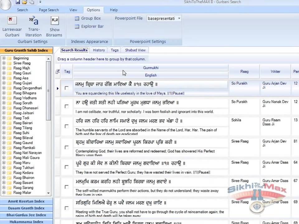Click the save icon in quick access toolbar

pyautogui.click(x=18, y=2)
